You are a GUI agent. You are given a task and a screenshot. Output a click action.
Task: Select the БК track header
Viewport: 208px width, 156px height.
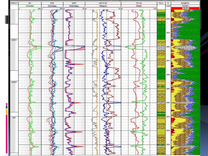click(x=30, y=3)
